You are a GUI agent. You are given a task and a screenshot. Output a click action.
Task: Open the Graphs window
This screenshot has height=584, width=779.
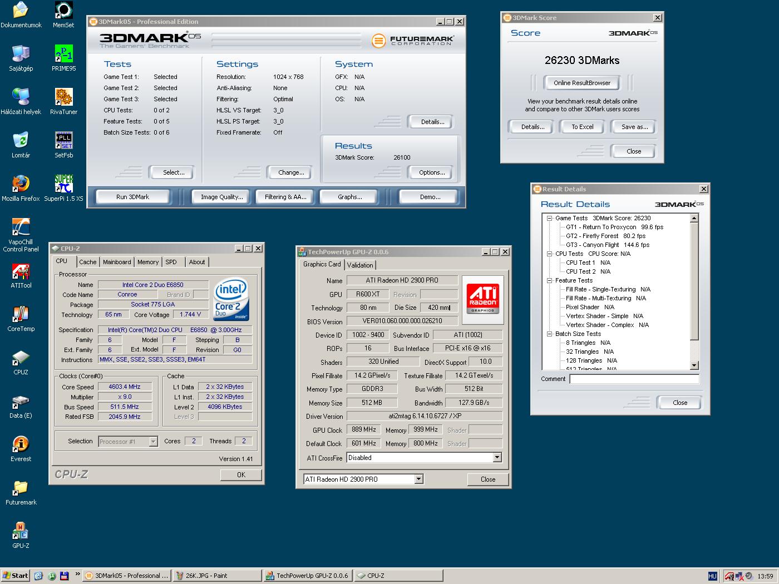point(350,197)
